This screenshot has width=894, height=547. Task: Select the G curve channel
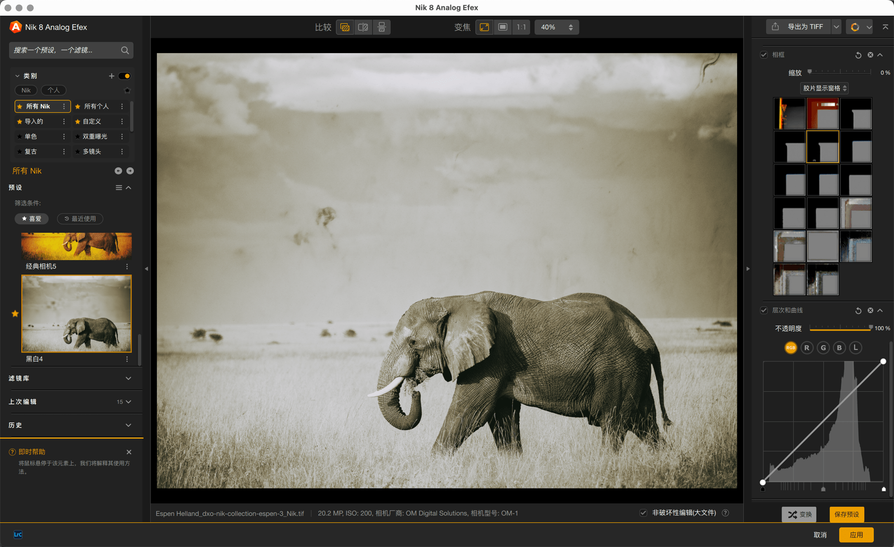tap(823, 348)
